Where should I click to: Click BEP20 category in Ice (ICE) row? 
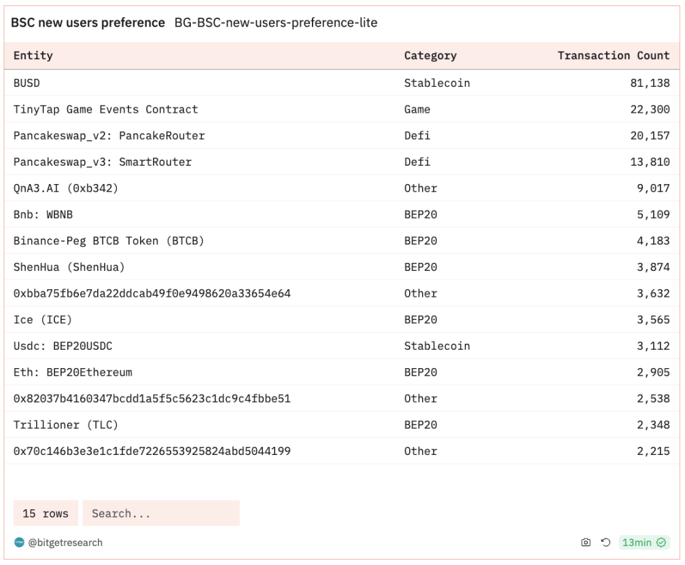(x=421, y=320)
